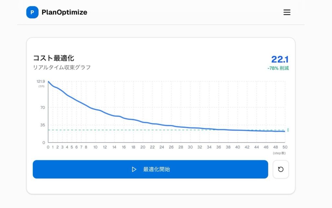Image resolution: width=332 pixels, height=208 pixels.
Task: Click the curve's starting point at step 0
Action: point(48,82)
